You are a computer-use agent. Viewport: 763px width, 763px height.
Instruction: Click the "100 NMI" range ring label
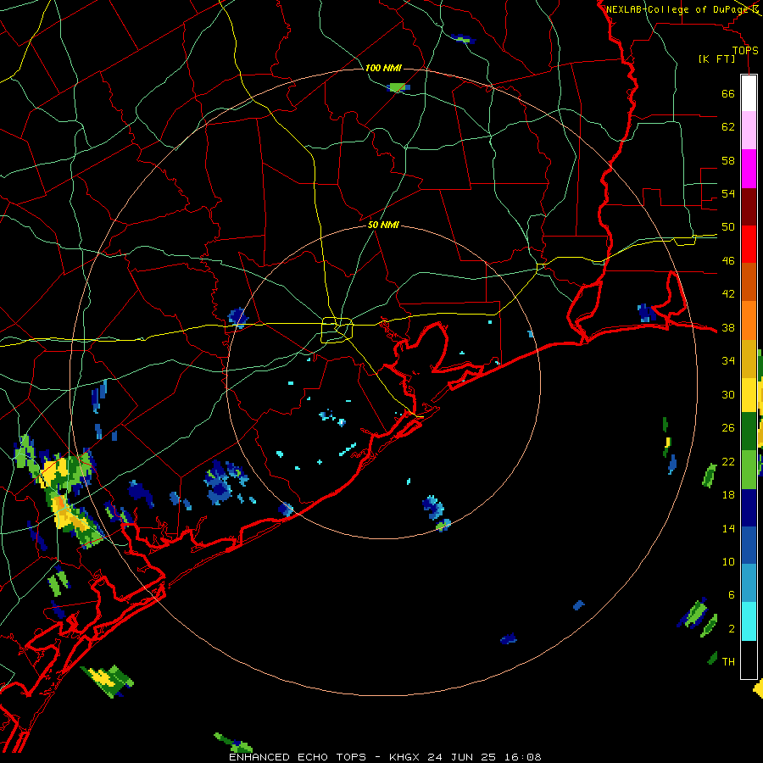pos(383,68)
